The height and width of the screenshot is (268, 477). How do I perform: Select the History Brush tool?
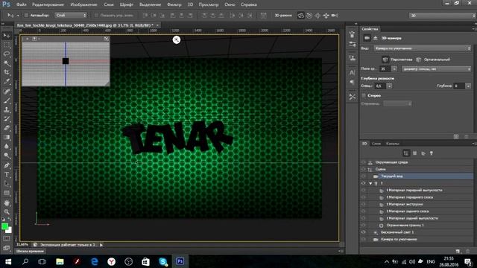[7, 119]
